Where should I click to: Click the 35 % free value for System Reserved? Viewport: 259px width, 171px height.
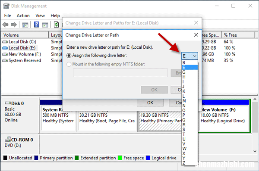click(x=228, y=61)
